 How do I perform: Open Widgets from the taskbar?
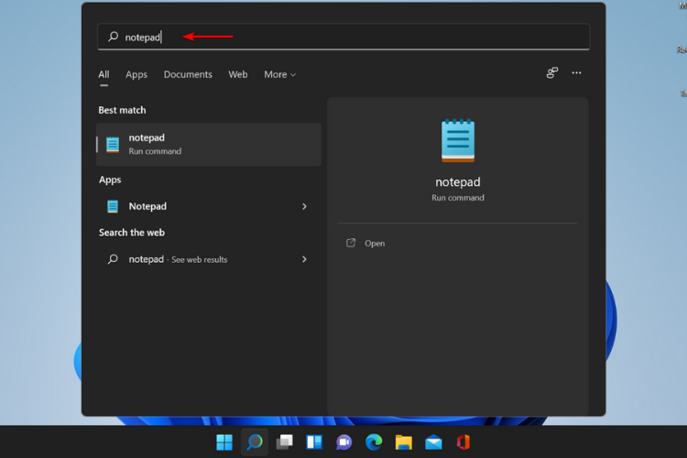click(x=314, y=442)
